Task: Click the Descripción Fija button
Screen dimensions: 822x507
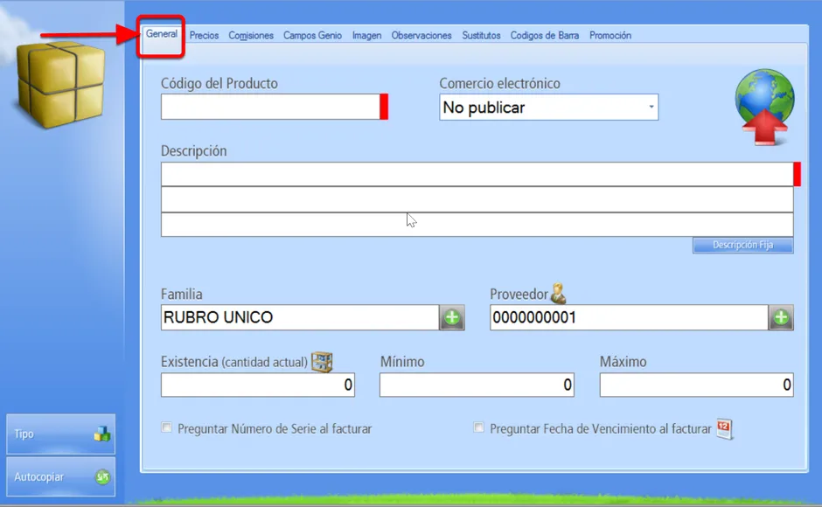Action: [742, 245]
